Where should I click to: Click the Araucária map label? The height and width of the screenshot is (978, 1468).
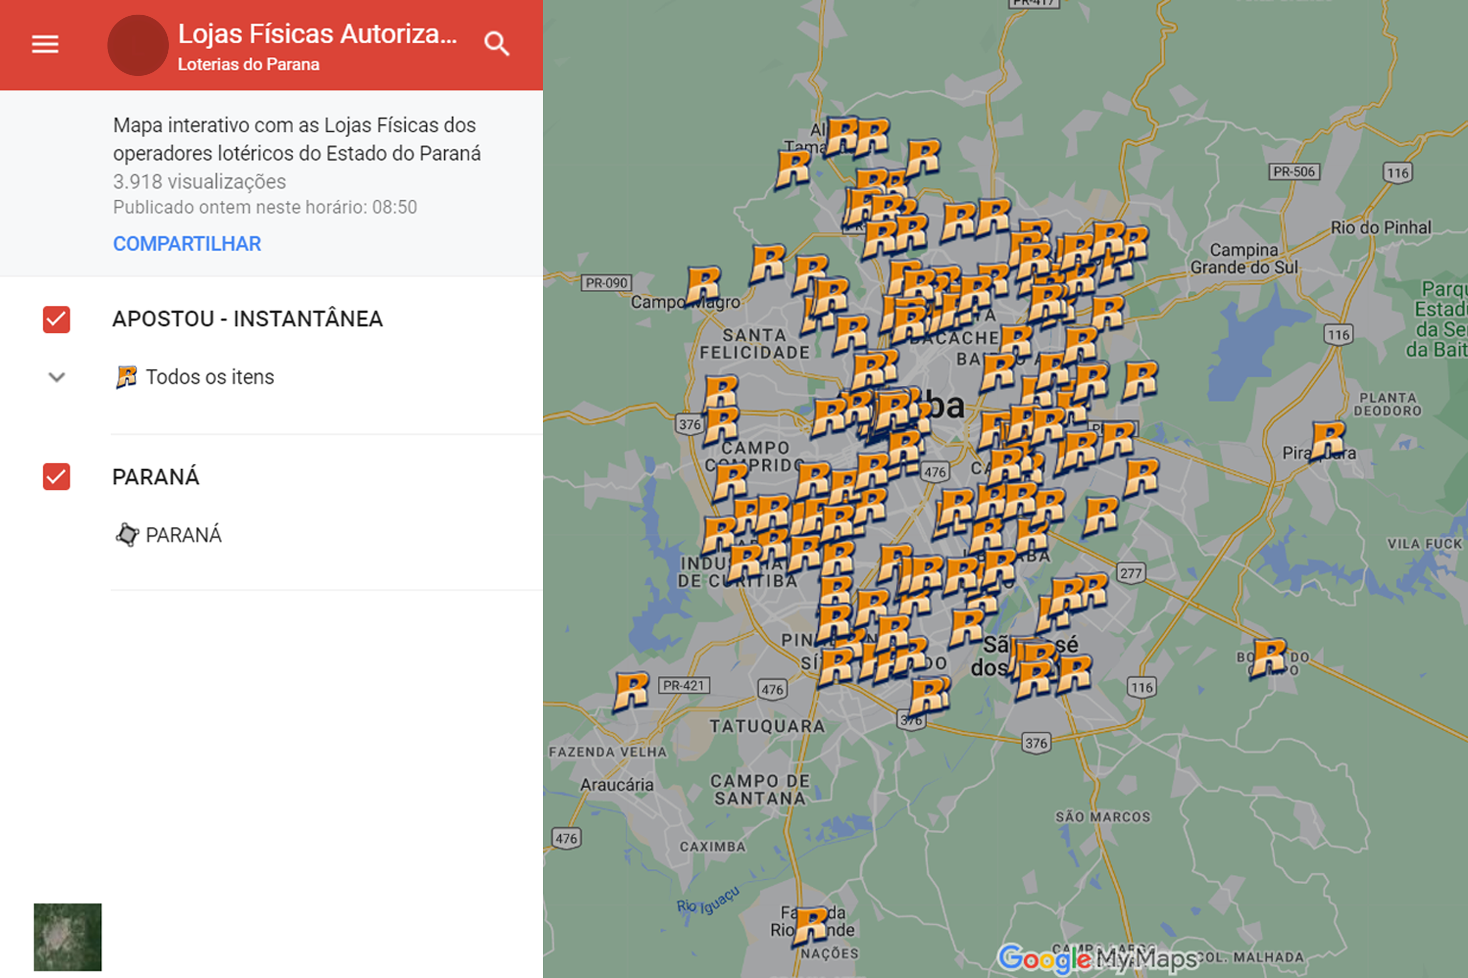tap(617, 785)
